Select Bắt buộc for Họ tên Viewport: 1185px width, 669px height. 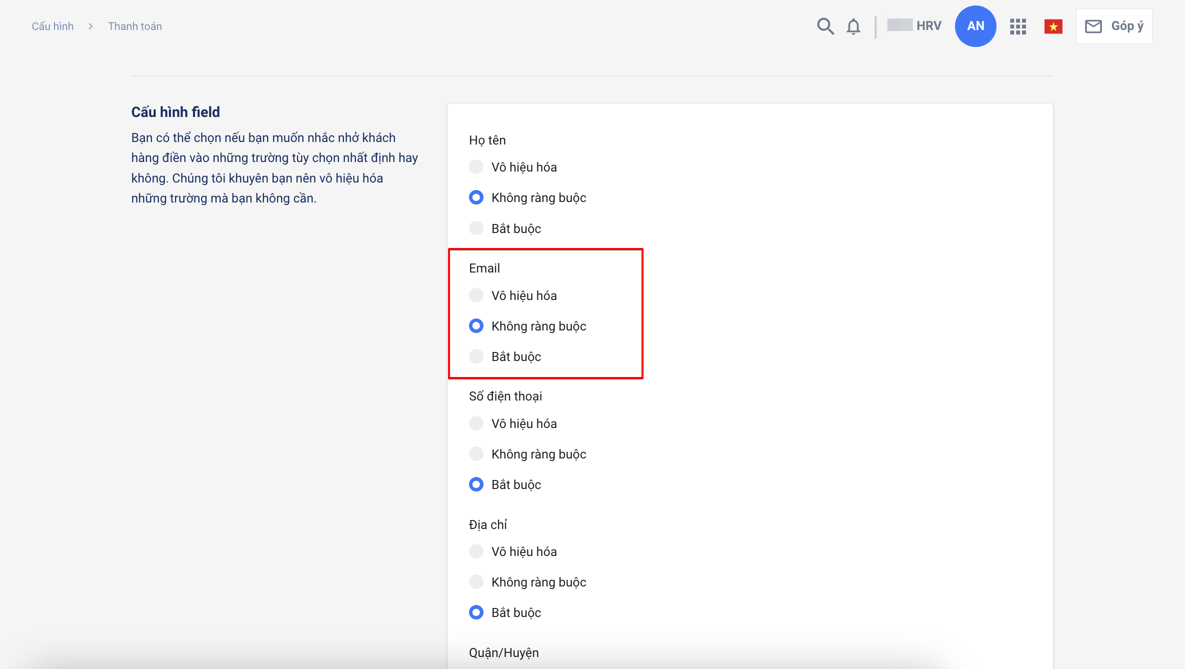point(476,228)
